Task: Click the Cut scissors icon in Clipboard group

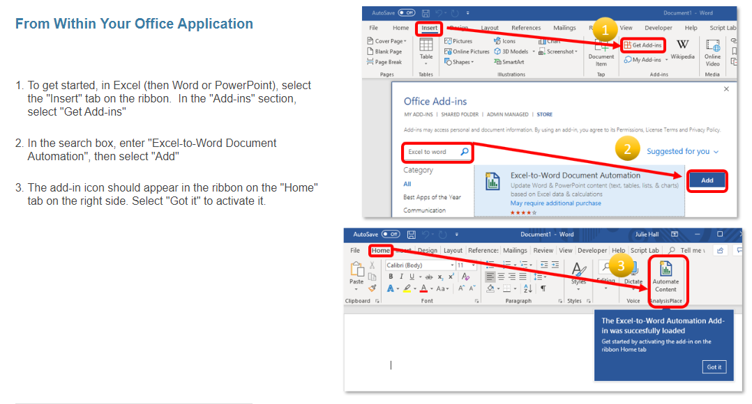Action: coord(372,265)
